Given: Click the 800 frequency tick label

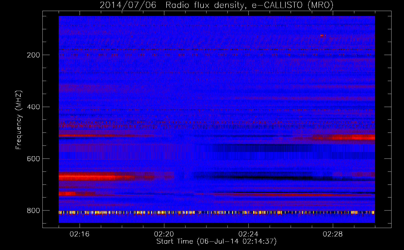Looking at the screenshot, I should (33, 211).
